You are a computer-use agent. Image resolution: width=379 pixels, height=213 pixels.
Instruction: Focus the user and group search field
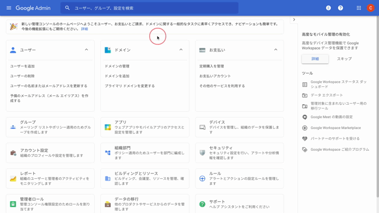pyautogui.click(x=149, y=8)
